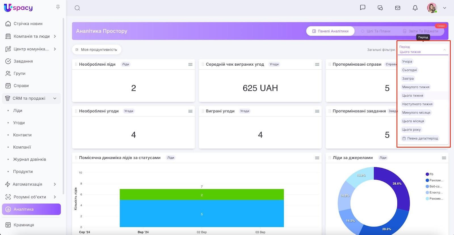Click the Веб-са... legend color dot

tap(427, 186)
